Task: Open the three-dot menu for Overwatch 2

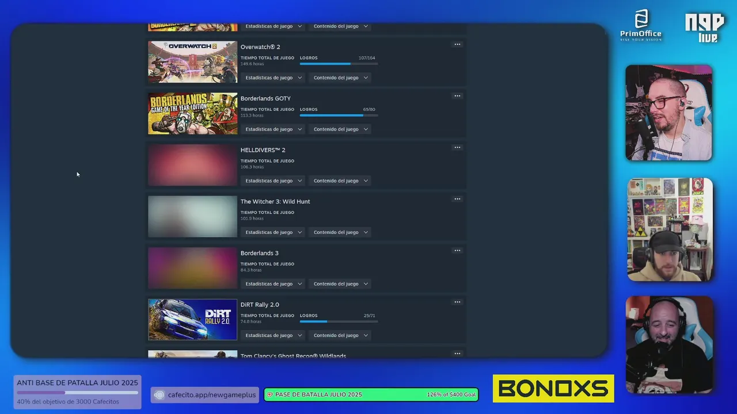Action: (x=457, y=44)
